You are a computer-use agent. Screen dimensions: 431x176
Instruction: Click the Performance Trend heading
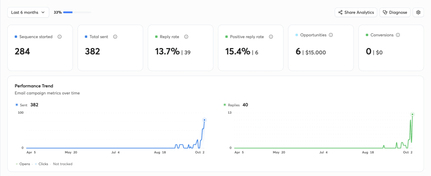click(x=34, y=86)
